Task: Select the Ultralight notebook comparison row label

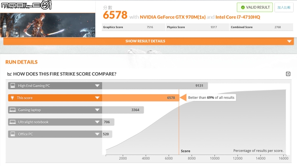Action: coord(33,122)
